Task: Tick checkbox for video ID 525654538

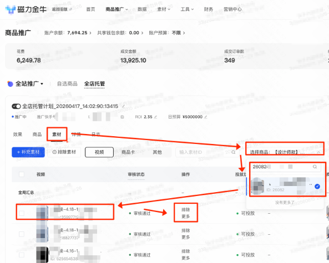Action: click(x=22, y=255)
